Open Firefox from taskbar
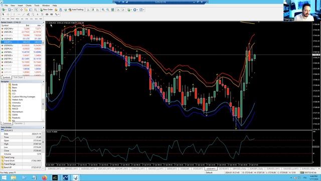Screen dimensions: 321x181 point(45,177)
